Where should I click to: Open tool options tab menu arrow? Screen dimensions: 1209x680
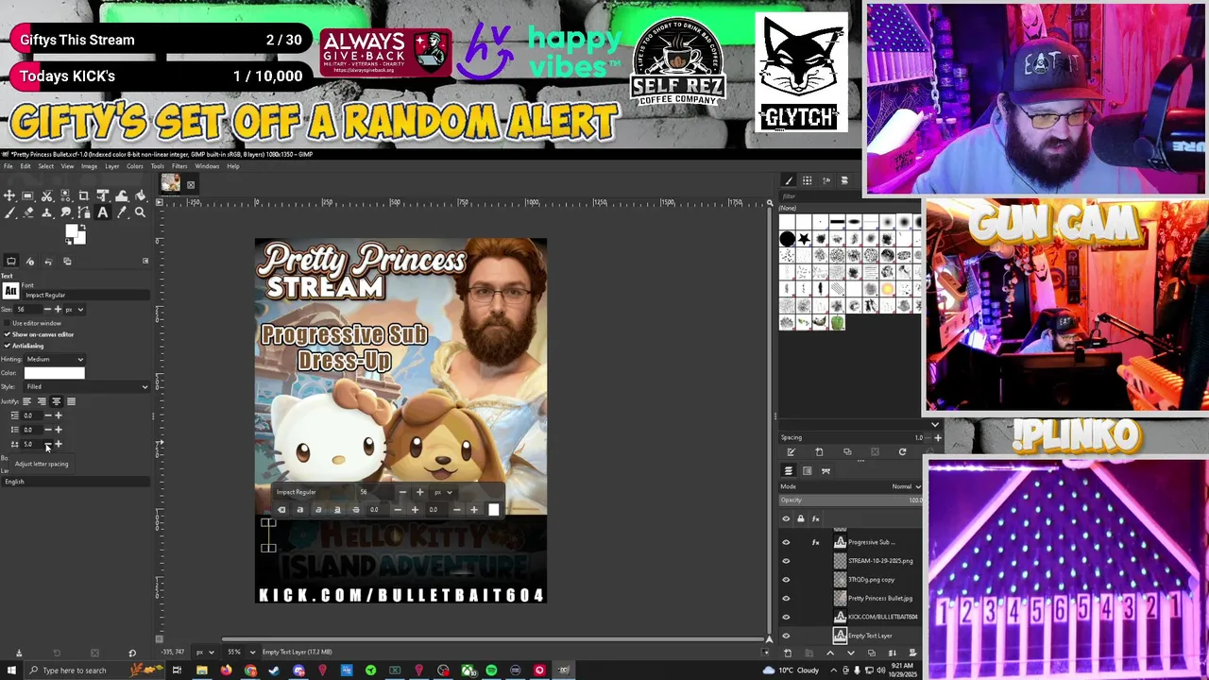click(x=145, y=261)
